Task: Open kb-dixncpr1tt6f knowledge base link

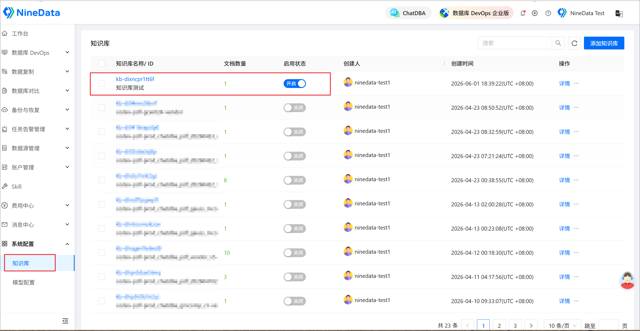Action: (x=135, y=79)
